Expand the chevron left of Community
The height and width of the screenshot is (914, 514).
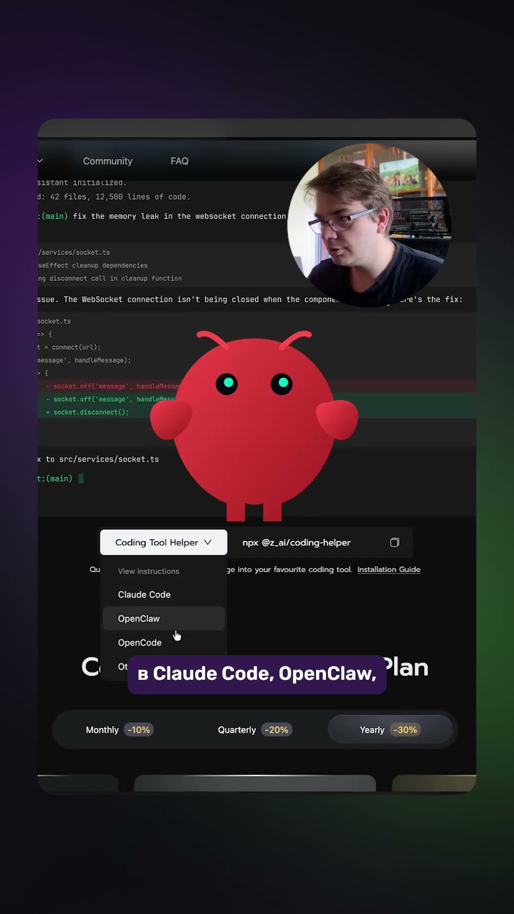(x=40, y=160)
